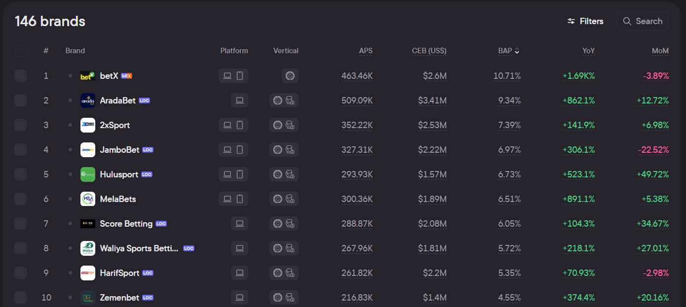
Task: Click the desktop platform icon for AradaBet
Action: 239,101
